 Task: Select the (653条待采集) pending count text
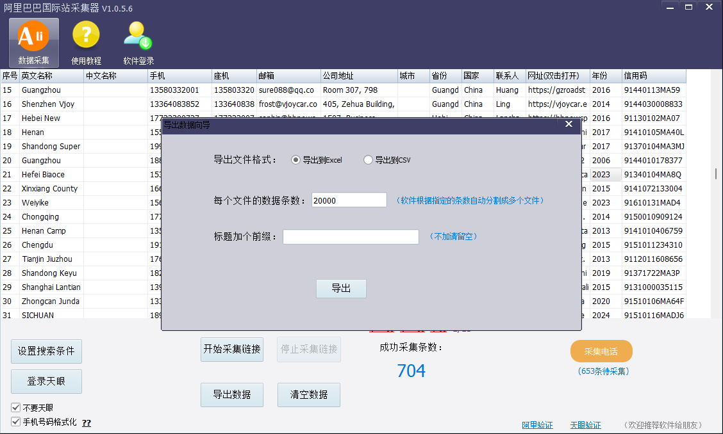603,371
